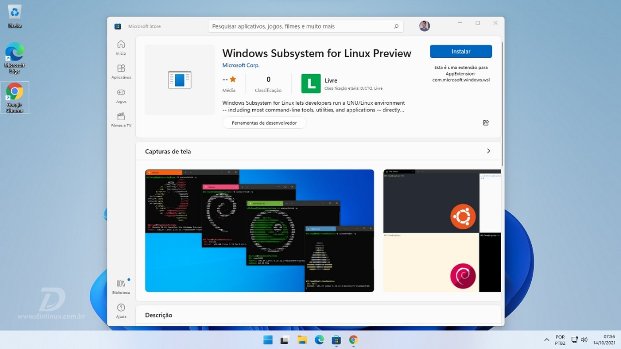
Task: Click the first WSL screenshot thumbnail
Action: pos(259,231)
